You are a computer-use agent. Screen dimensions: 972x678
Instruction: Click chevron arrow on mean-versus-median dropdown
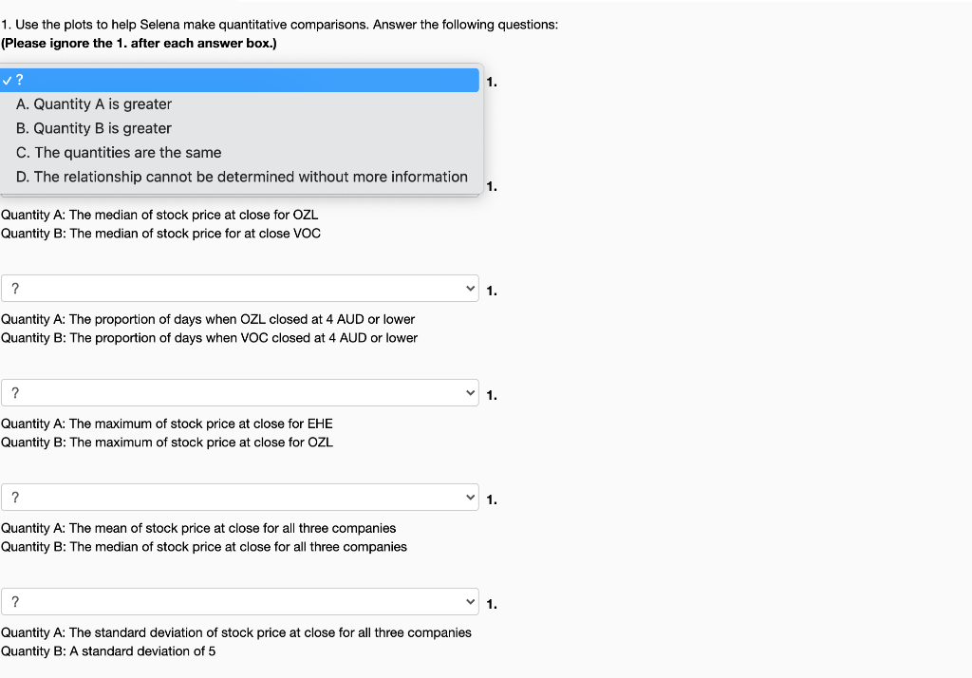(x=469, y=497)
